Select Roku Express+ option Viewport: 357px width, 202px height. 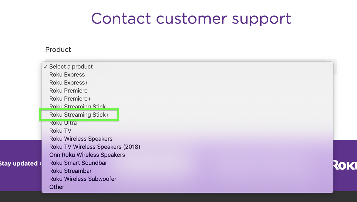[x=68, y=83]
